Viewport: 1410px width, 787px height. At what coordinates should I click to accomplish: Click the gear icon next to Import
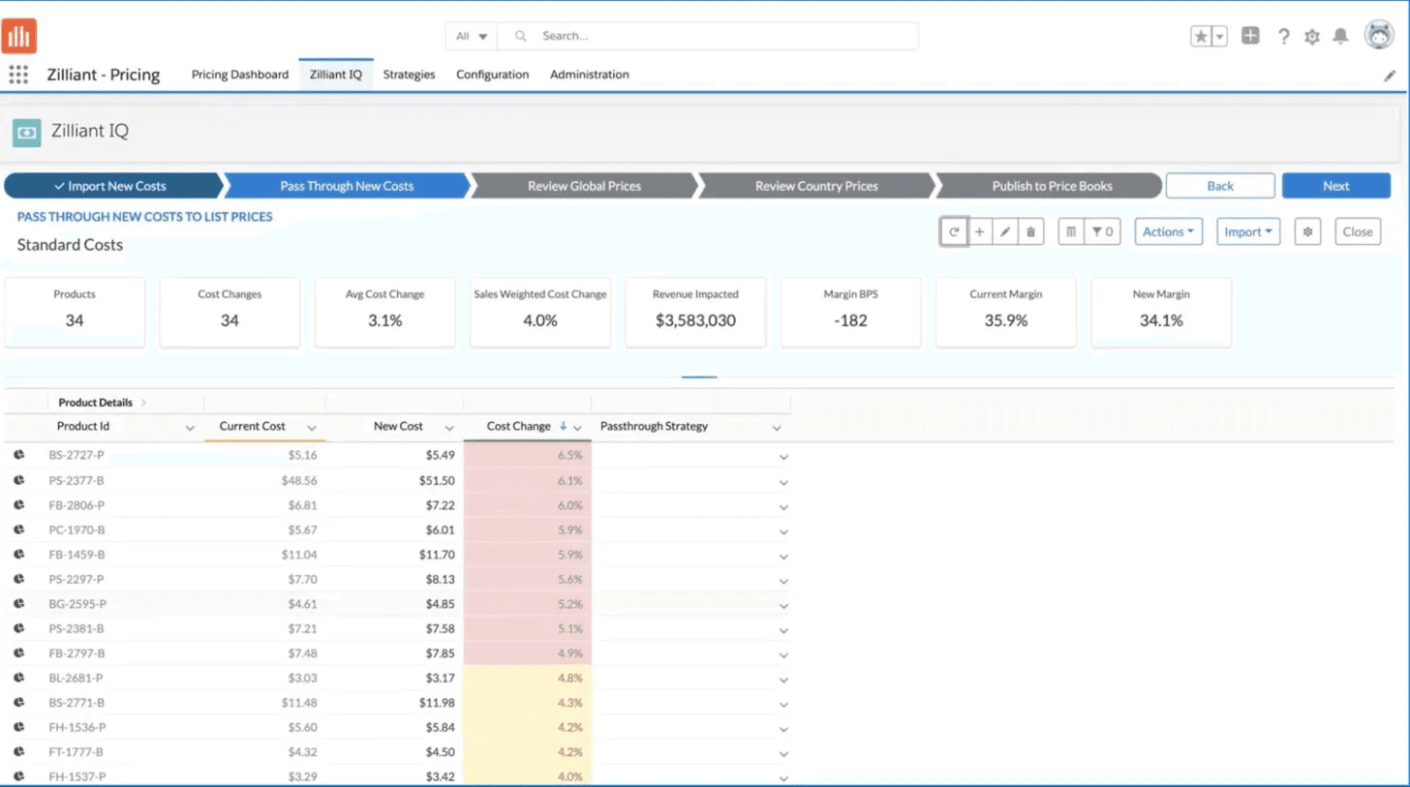tap(1307, 232)
